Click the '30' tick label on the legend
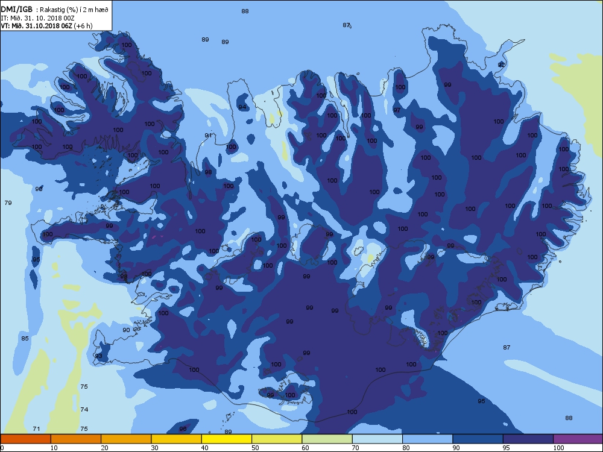 154,447
